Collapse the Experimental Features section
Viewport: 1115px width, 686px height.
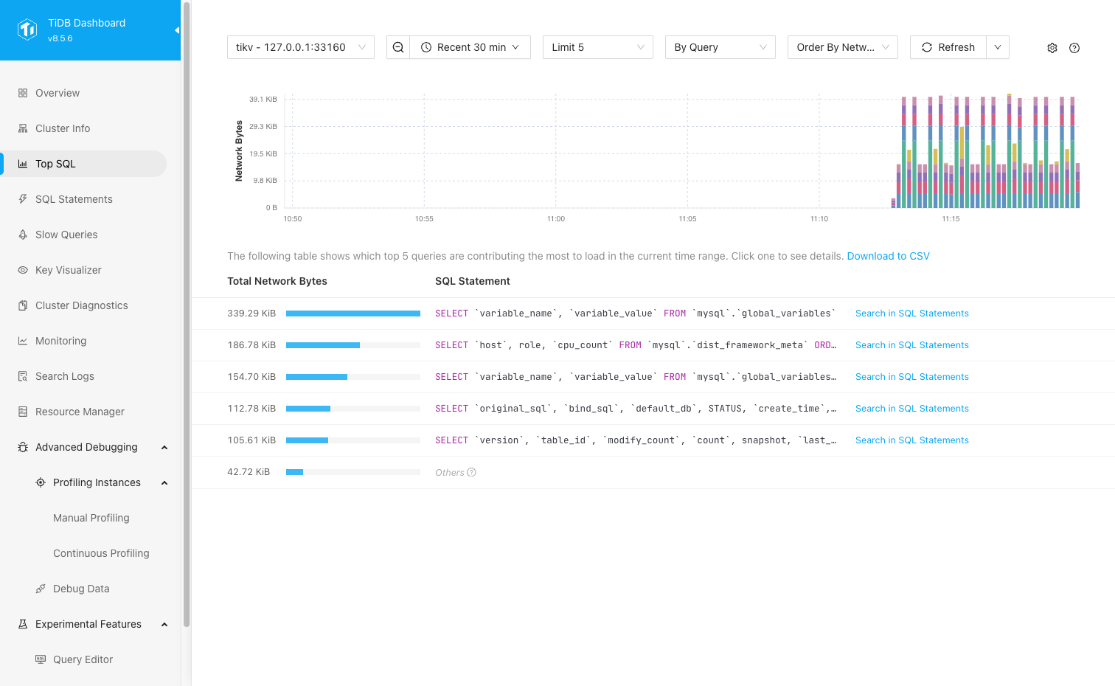pos(164,624)
